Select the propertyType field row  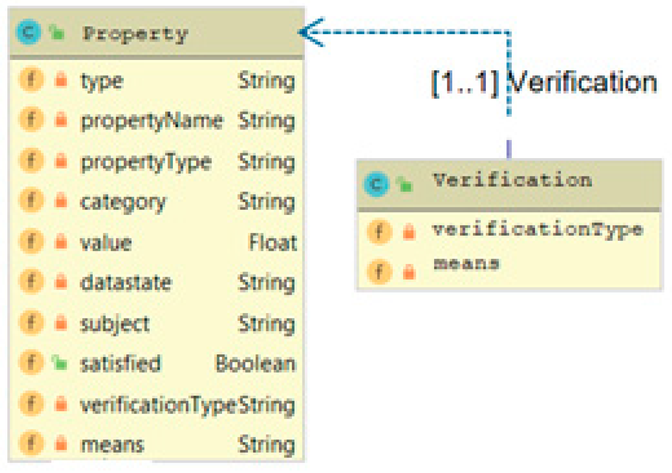157,161
